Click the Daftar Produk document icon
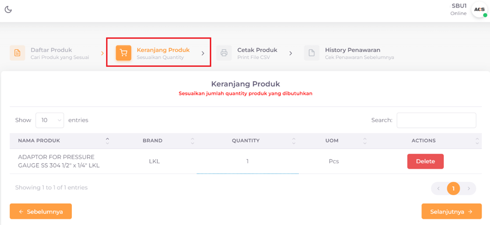This screenshot has height=225, width=490. [18, 53]
